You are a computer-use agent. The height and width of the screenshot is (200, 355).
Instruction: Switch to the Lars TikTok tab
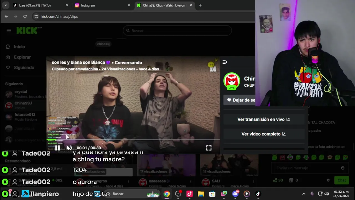coord(40,5)
